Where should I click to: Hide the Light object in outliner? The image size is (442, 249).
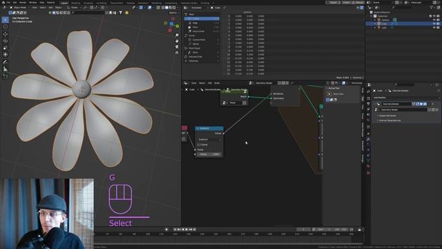(434, 28)
